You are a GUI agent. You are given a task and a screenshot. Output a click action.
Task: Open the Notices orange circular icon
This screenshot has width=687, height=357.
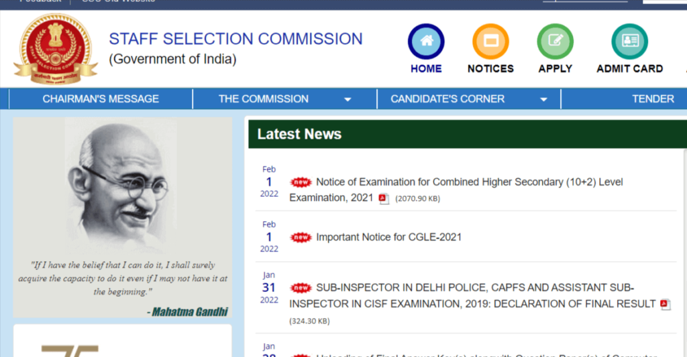[x=490, y=42]
